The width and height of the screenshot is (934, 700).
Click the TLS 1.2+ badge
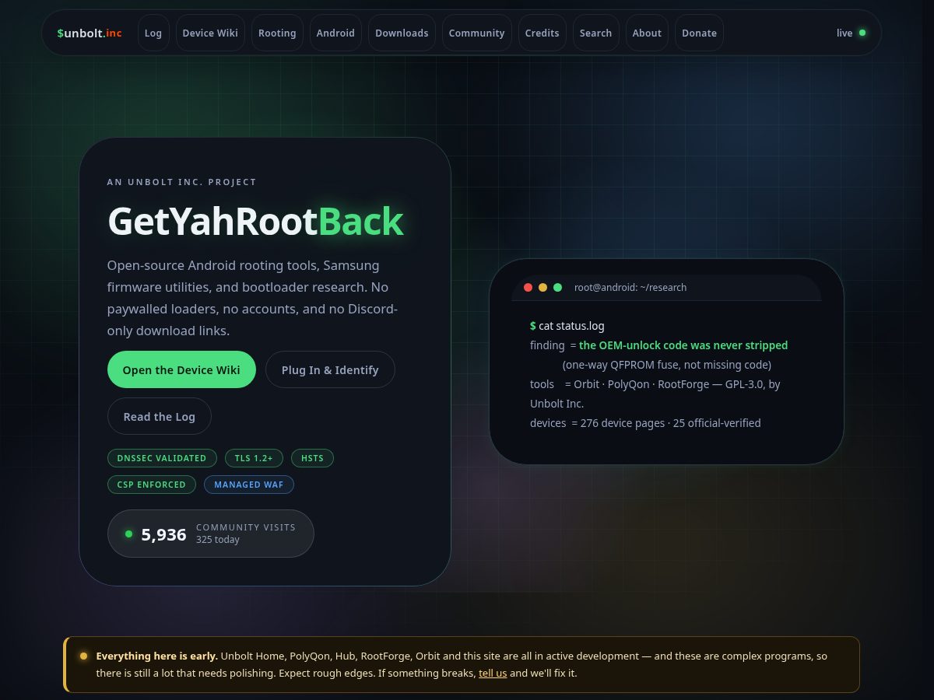[254, 458]
